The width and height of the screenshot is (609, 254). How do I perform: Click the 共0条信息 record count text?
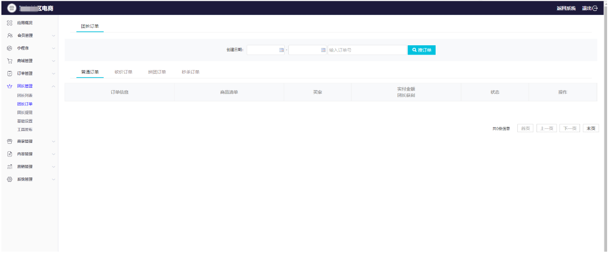501,128
